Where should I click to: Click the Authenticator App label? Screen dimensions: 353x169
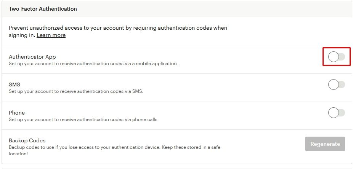[x=32, y=57]
